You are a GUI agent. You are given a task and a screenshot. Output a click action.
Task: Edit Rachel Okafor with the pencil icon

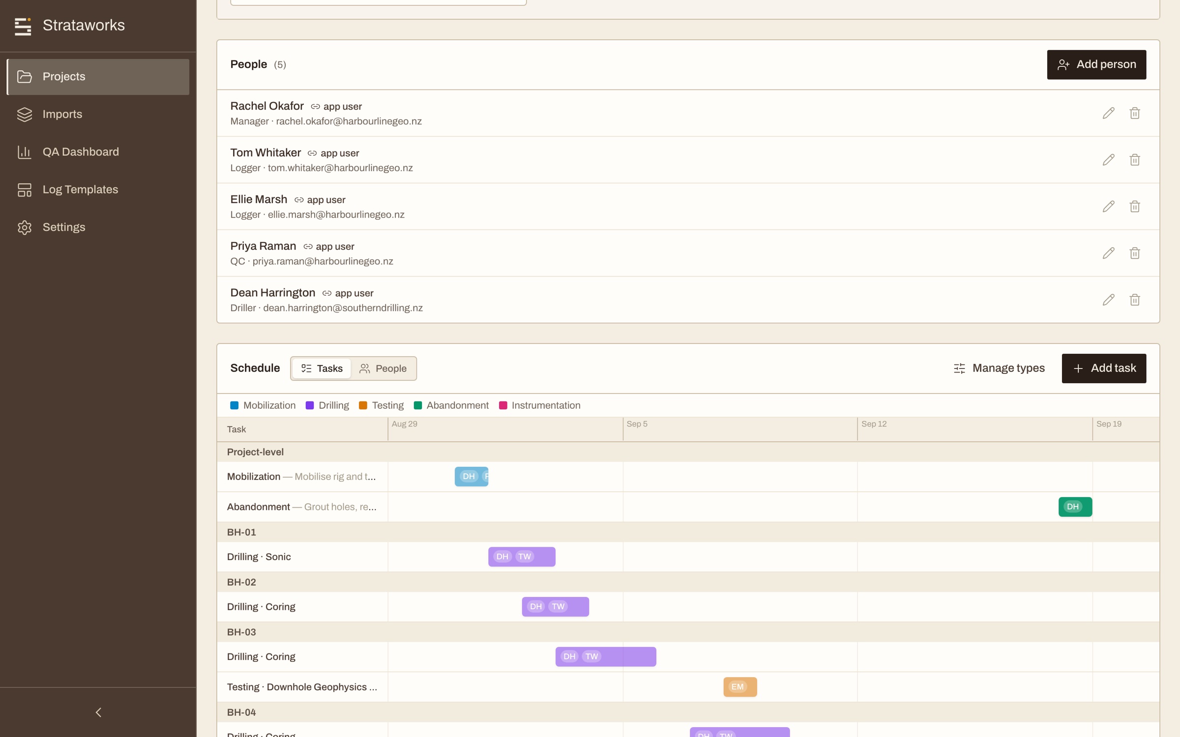[x=1108, y=113]
